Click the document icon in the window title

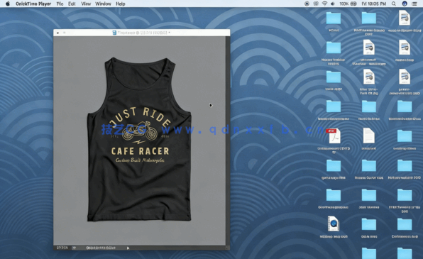click(114, 33)
